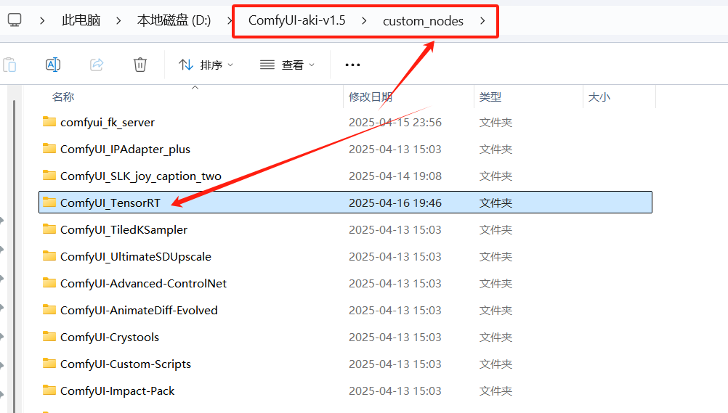Screen dimensions: 728x413
Task: Click folder icon of ComfyUI_IPAdapter_plus
Action: [x=49, y=149]
